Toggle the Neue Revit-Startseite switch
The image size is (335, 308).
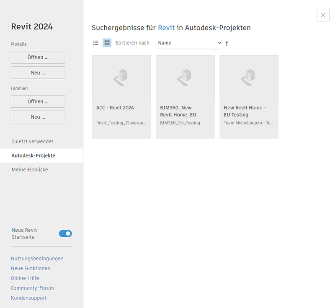pos(65,233)
